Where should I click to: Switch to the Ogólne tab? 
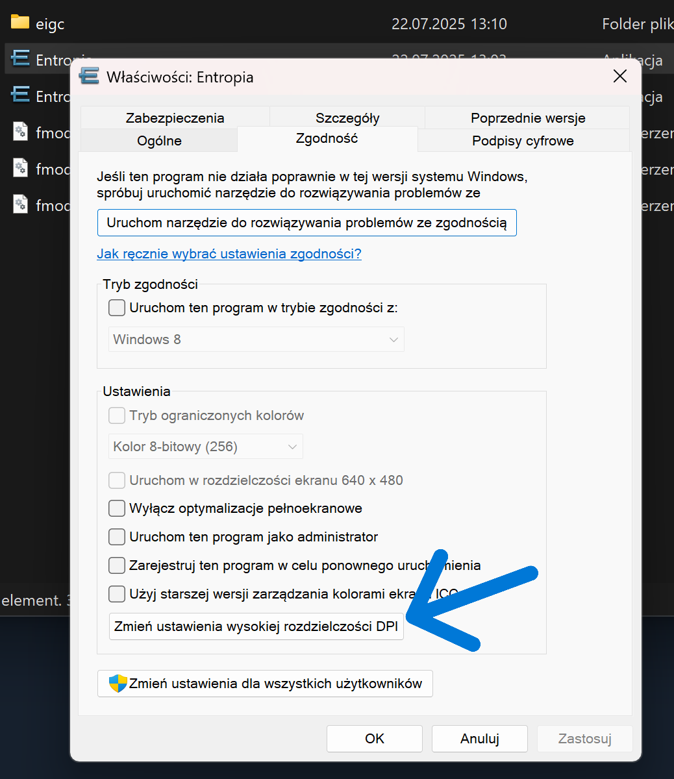[x=159, y=140]
